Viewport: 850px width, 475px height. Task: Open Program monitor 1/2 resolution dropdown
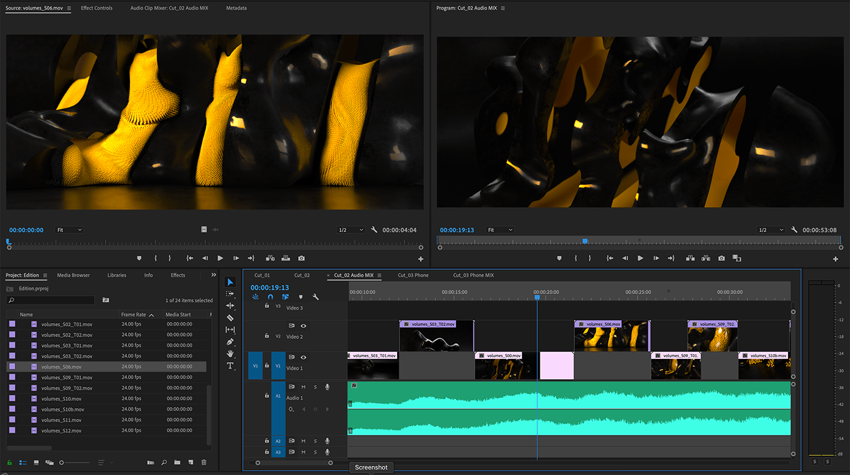pyautogui.click(x=772, y=230)
